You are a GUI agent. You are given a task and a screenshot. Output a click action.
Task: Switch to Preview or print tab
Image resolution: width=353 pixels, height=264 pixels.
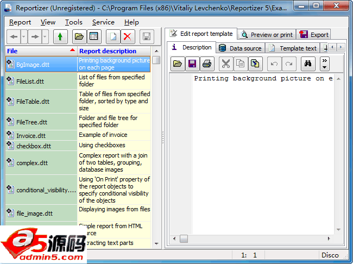(267, 35)
